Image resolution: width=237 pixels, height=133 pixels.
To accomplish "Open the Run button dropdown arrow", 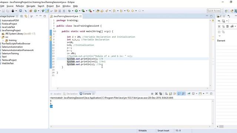I will (x=80, y=11).
